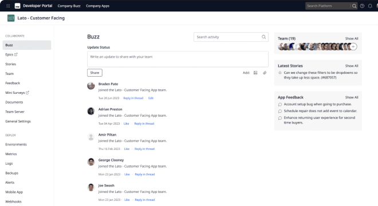Open the app launcher grid icon

8,6
